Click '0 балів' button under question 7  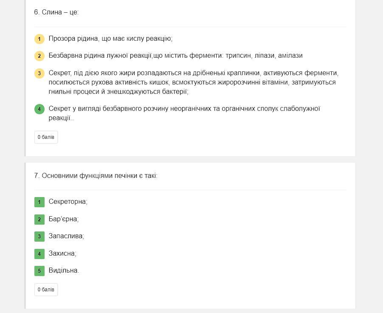46,290
